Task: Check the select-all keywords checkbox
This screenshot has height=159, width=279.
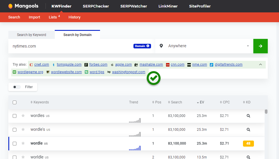Action: point(15,102)
